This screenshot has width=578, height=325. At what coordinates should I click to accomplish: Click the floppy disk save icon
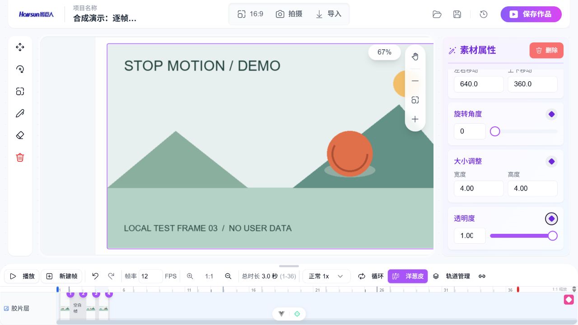[457, 14]
